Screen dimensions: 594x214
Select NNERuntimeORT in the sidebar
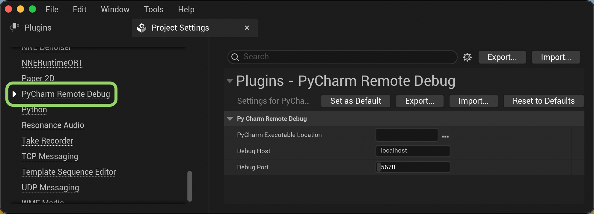tap(52, 63)
